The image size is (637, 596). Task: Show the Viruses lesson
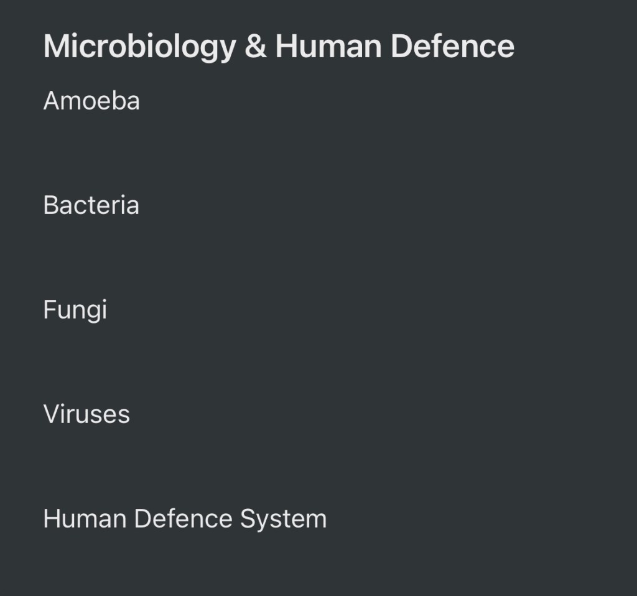(86, 414)
